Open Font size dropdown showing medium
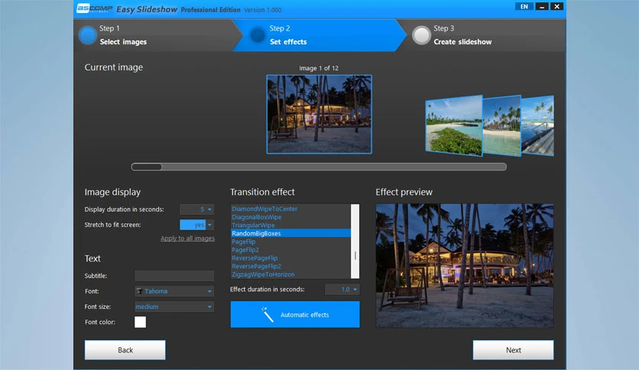The image size is (639, 370). (x=174, y=307)
